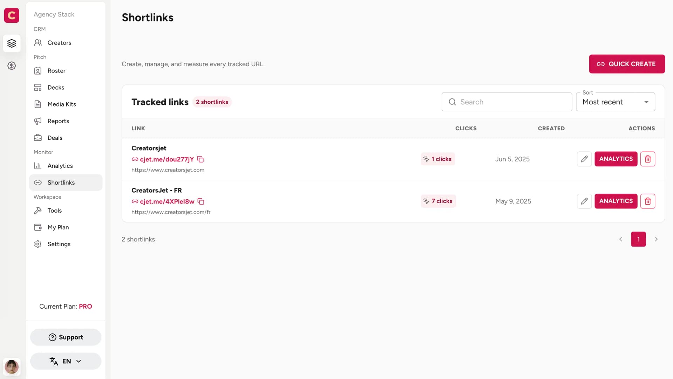
Task: Click the PRO plan label
Action: click(86, 306)
